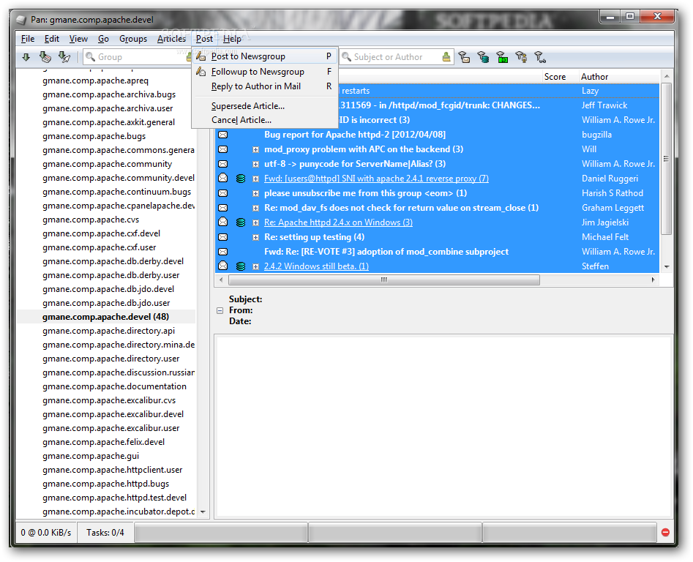This screenshot has width=693, height=562.
Task: Click envelope icon of please unsubscribe me row
Action: 223,193
